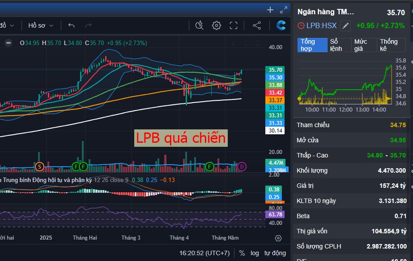This screenshot has height=261, width=413.
Task: Collapse the indicator legend with the minus button
Action: coord(9,43)
